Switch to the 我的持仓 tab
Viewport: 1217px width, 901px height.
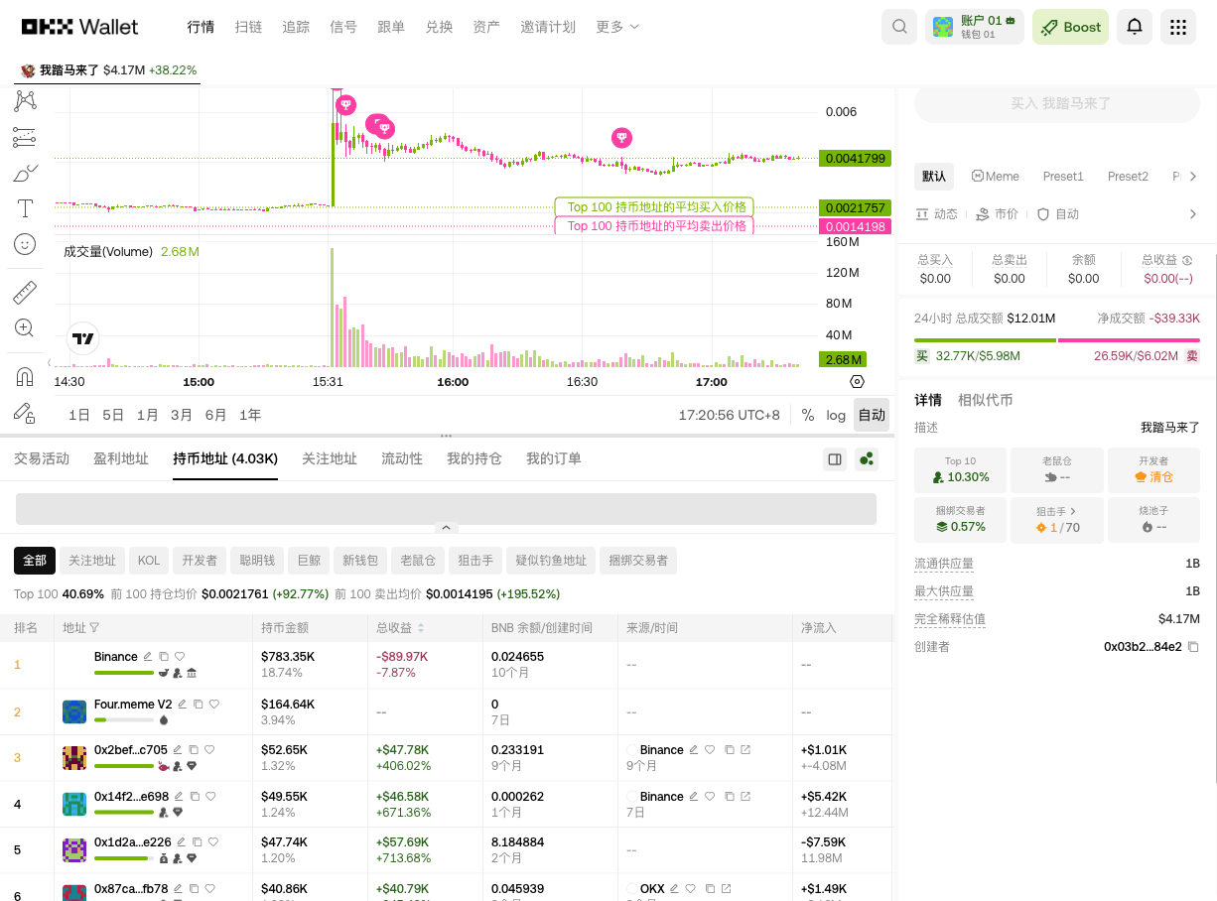473,458
